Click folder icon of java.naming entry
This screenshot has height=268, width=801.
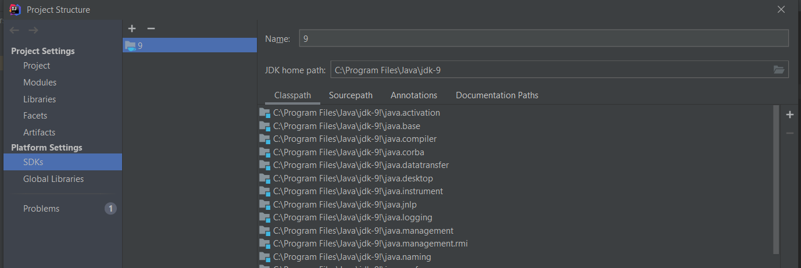tap(265, 257)
